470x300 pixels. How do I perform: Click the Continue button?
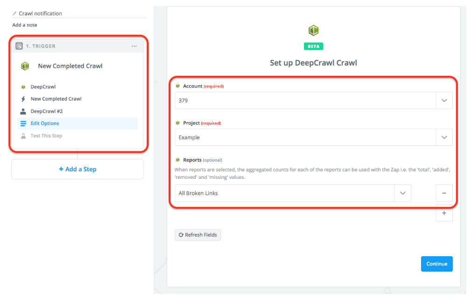click(436, 264)
